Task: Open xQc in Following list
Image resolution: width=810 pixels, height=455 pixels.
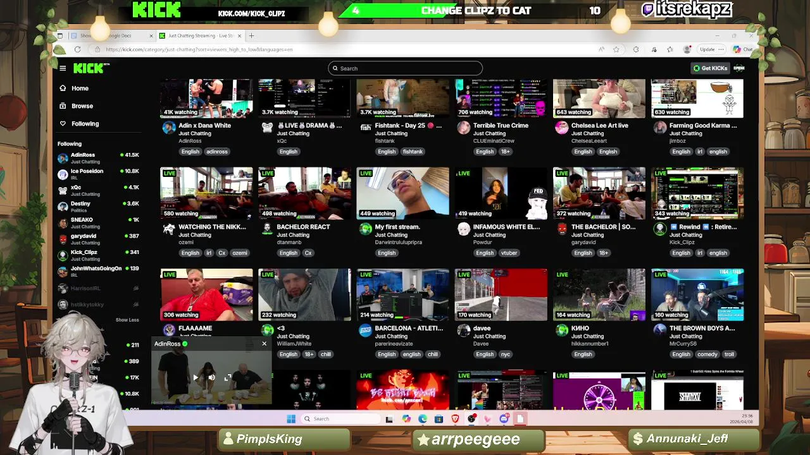Action: click(x=98, y=190)
